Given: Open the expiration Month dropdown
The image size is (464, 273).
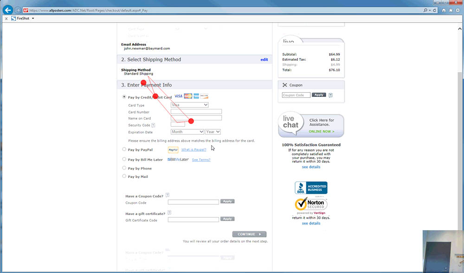Looking at the screenshot, I should coord(187,132).
